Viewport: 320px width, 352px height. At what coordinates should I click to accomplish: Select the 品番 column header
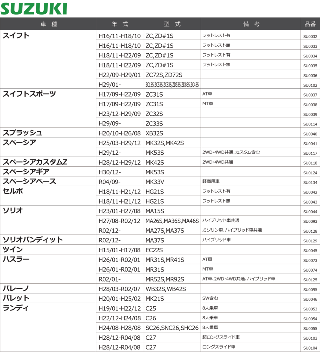[x=310, y=24]
